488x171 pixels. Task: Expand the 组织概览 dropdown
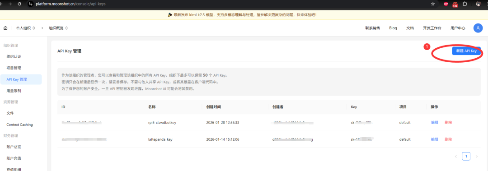pos(58,28)
